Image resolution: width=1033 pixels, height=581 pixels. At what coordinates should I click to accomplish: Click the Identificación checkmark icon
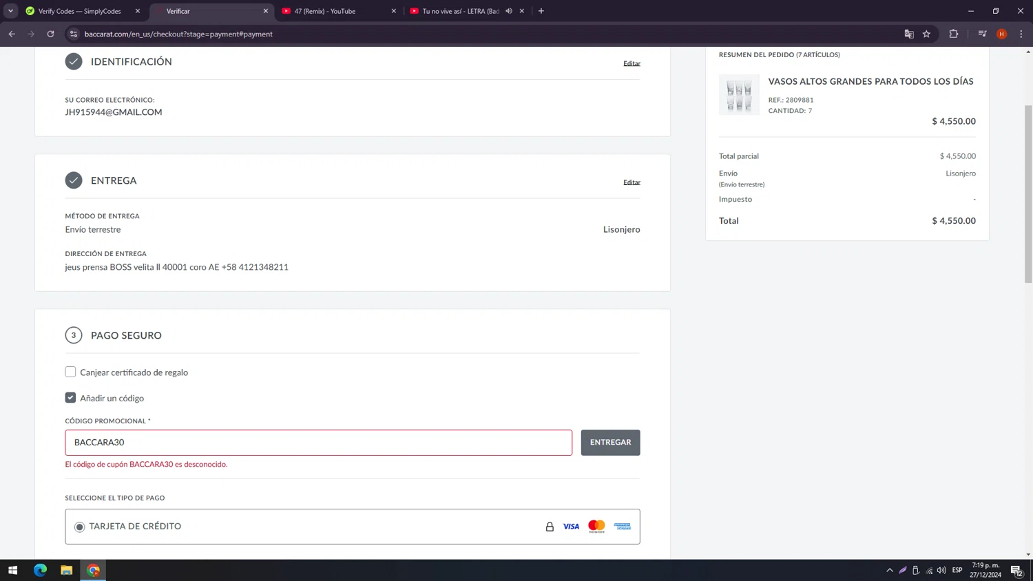click(x=74, y=61)
